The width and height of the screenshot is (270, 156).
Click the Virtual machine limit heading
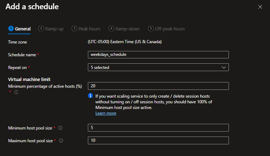pyautogui.click(x=29, y=80)
